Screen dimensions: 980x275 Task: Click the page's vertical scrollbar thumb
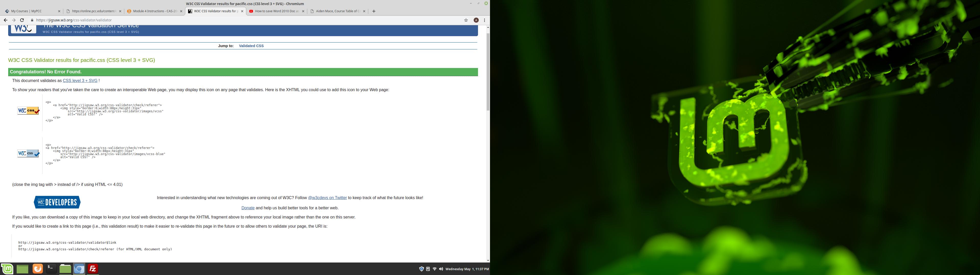pyautogui.click(x=488, y=72)
